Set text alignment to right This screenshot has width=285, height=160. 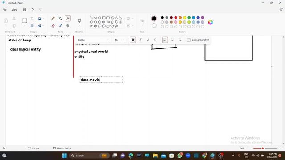tap(180, 40)
